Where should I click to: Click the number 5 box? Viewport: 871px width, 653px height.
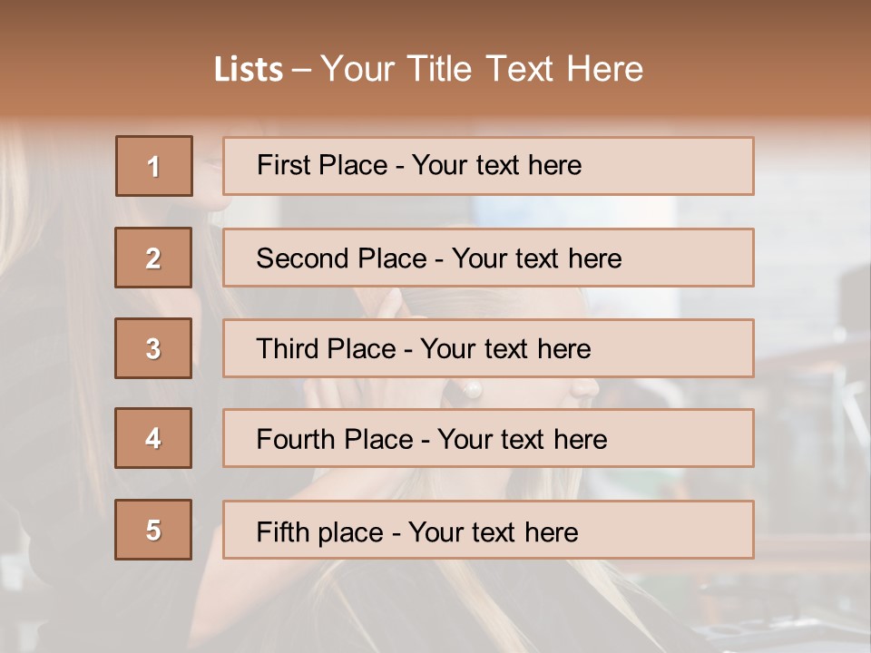tap(153, 530)
